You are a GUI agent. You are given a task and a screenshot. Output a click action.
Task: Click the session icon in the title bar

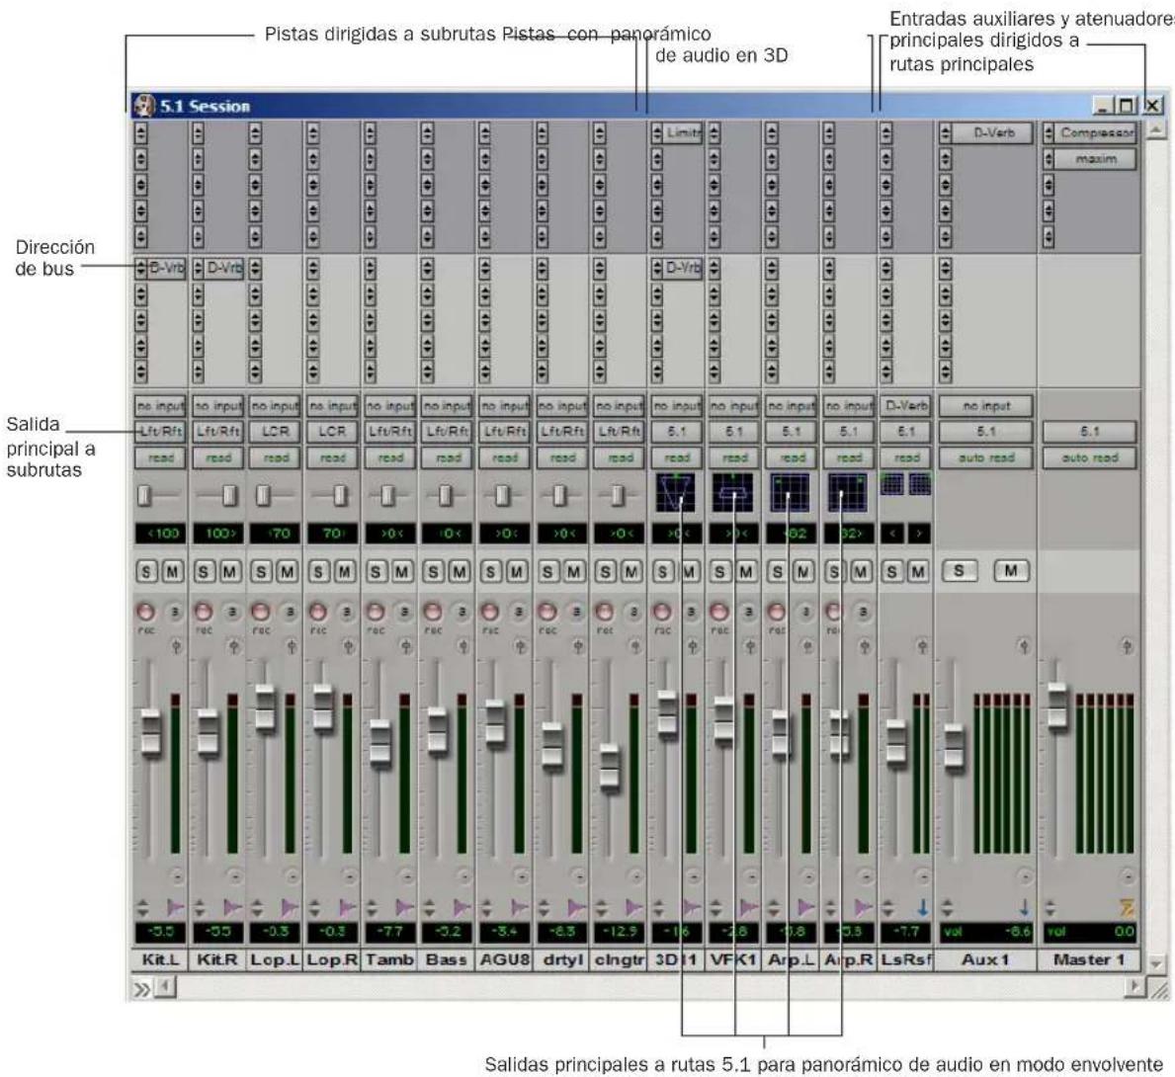point(144,106)
